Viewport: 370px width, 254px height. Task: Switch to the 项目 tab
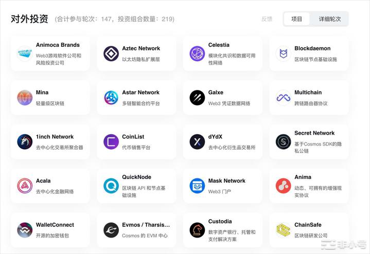tap(297, 19)
